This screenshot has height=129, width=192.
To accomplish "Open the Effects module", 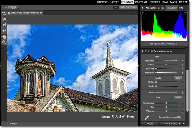I will 155,2.
